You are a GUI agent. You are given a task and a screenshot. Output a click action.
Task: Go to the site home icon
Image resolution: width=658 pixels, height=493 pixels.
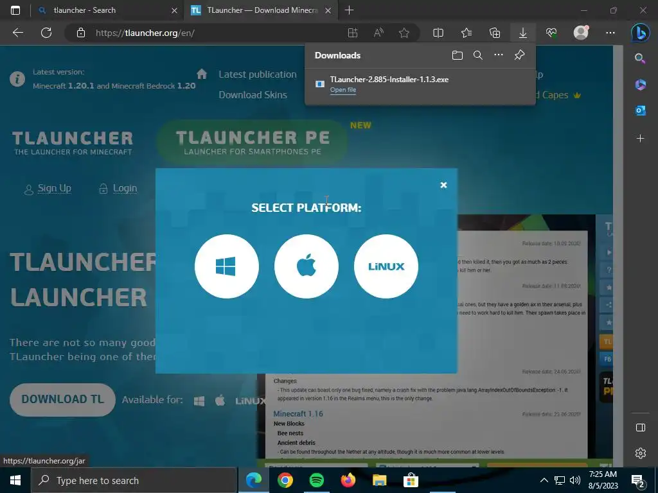(x=202, y=74)
